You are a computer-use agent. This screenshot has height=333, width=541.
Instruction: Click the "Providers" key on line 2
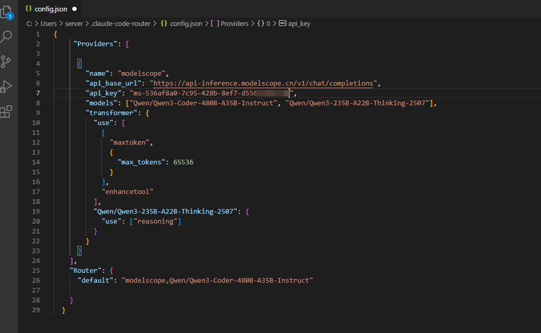[95, 44]
